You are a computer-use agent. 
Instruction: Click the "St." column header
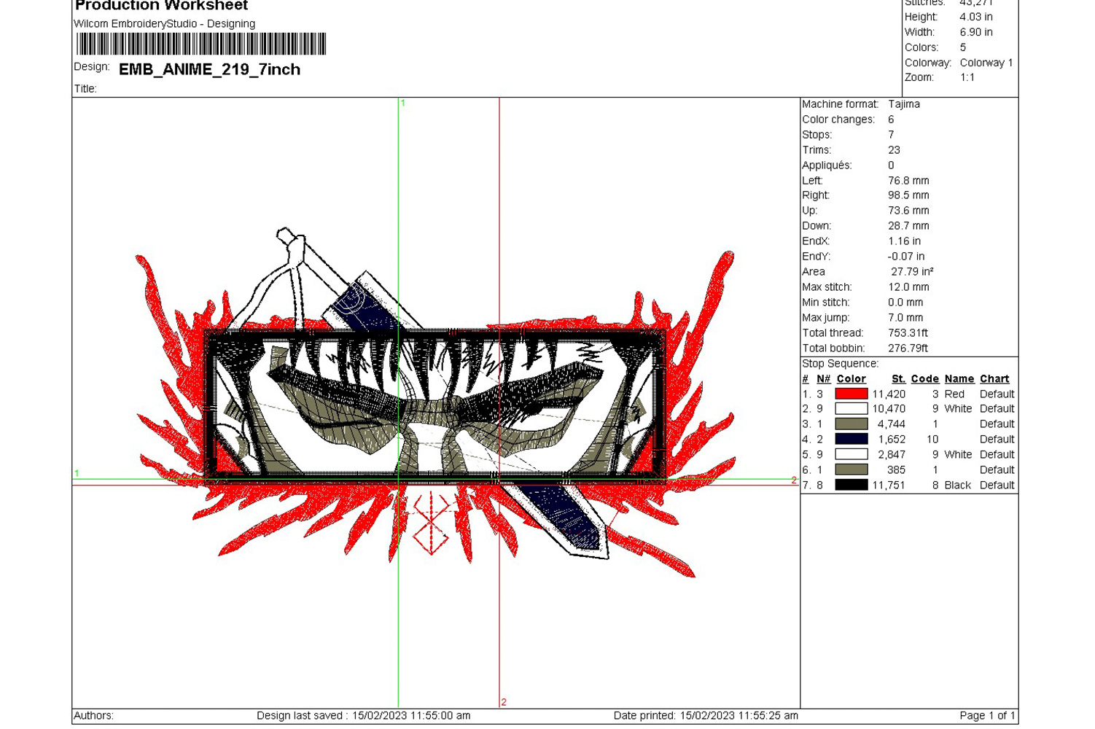[x=898, y=379]
